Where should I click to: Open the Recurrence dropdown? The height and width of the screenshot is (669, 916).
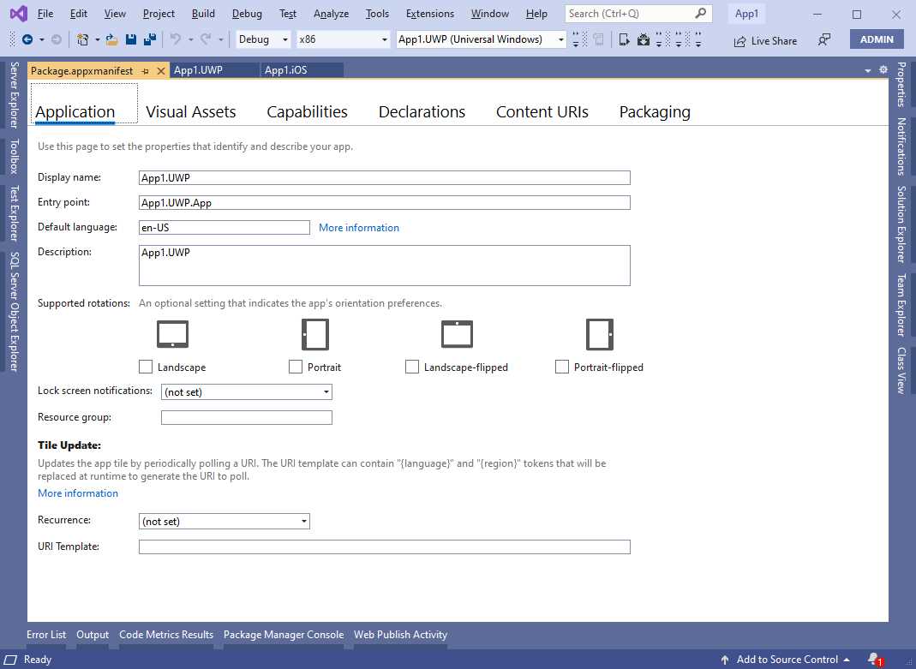click(303, 521)
